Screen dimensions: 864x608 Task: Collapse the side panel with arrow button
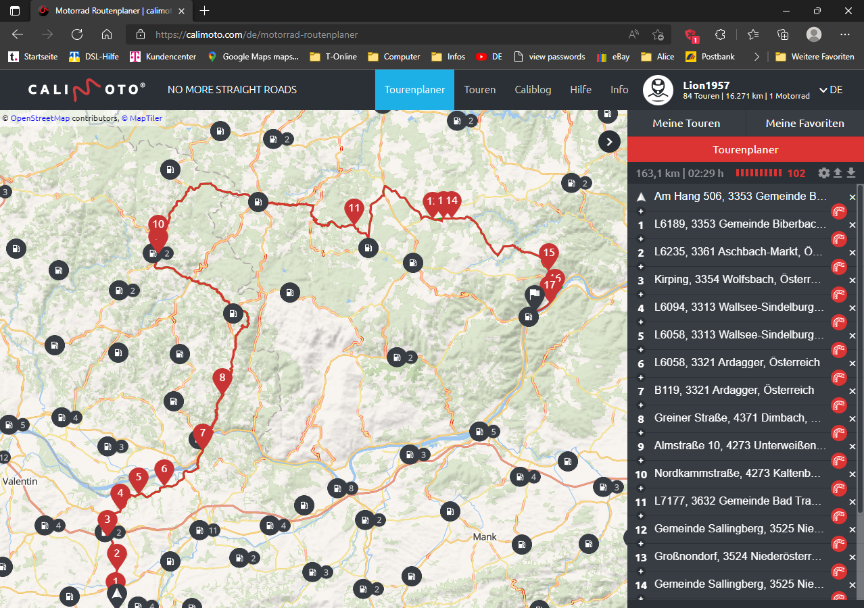pos(609,141)
